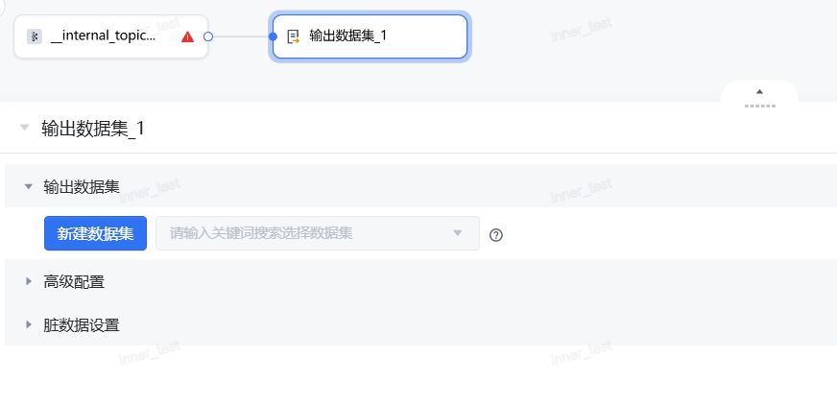Viewport: 837px width, 406px height.
Task: Click the question mark help icon beside the dataset selector
Action: click(496, 234)
